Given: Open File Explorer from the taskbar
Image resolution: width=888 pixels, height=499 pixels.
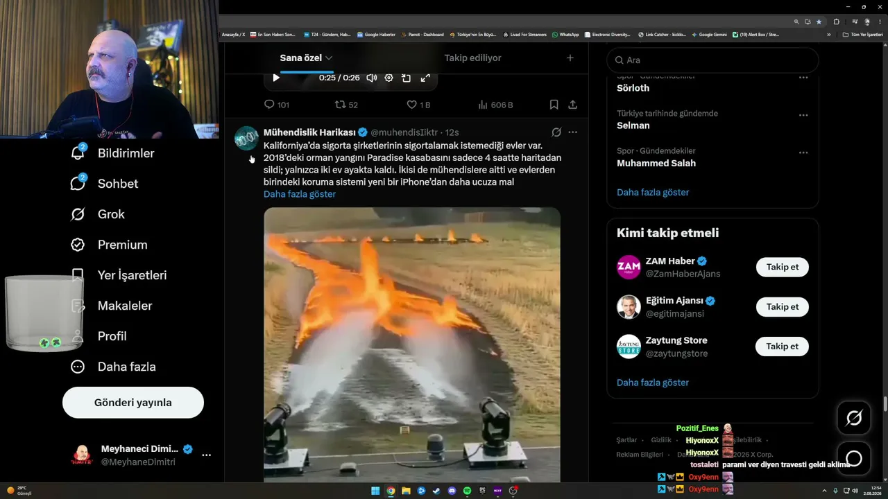Looking at the screenshot, I should 406,491.
